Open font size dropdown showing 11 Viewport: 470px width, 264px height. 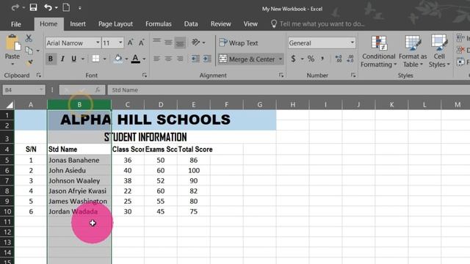[120, 43]
